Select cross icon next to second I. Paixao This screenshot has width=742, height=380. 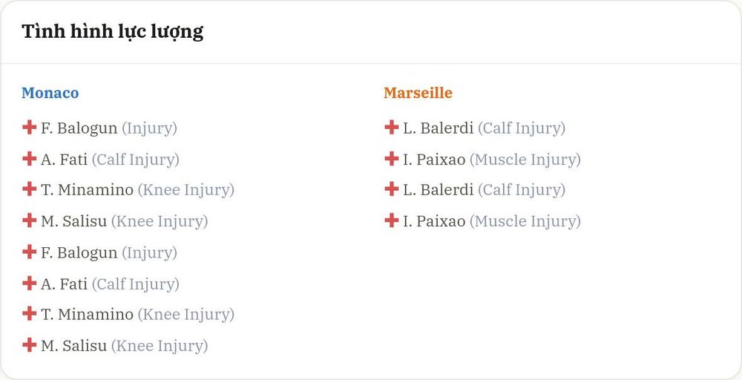391,220
